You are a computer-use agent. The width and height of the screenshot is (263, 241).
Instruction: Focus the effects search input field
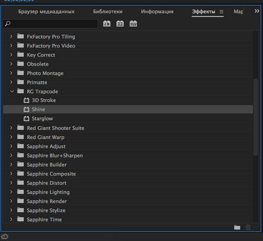[50, 24]
